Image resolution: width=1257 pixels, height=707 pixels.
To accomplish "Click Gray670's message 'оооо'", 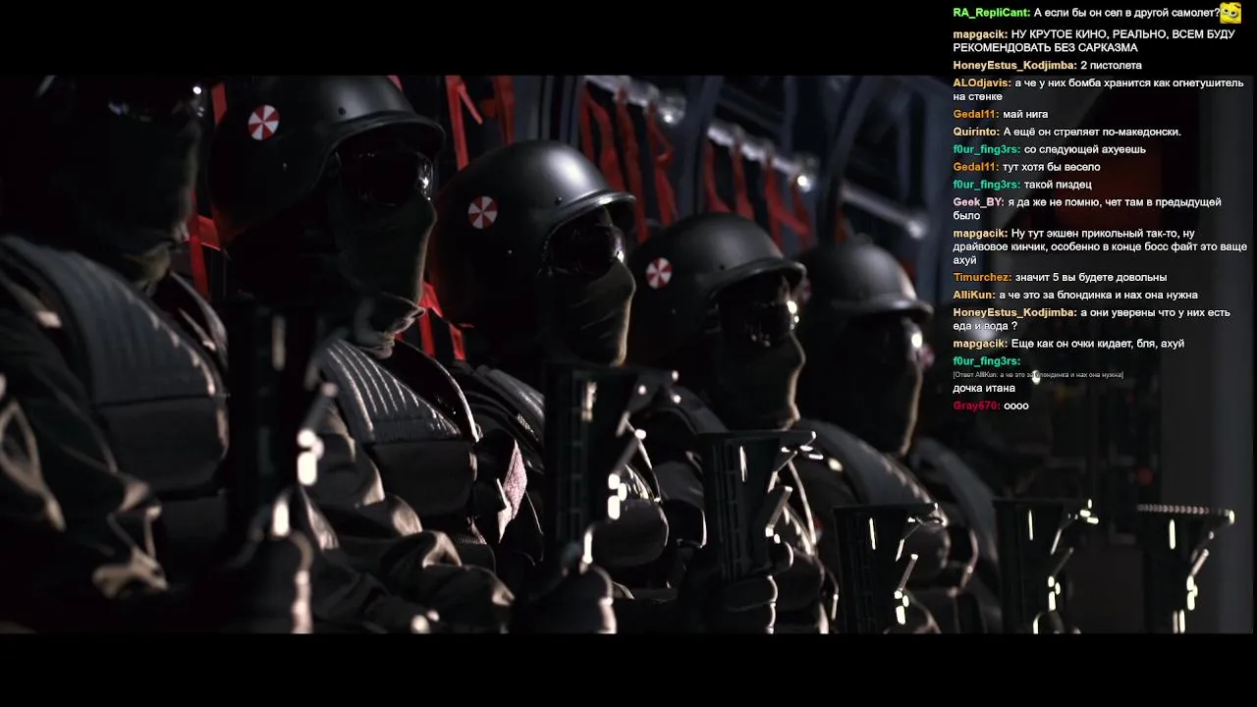I will 1016,407.
